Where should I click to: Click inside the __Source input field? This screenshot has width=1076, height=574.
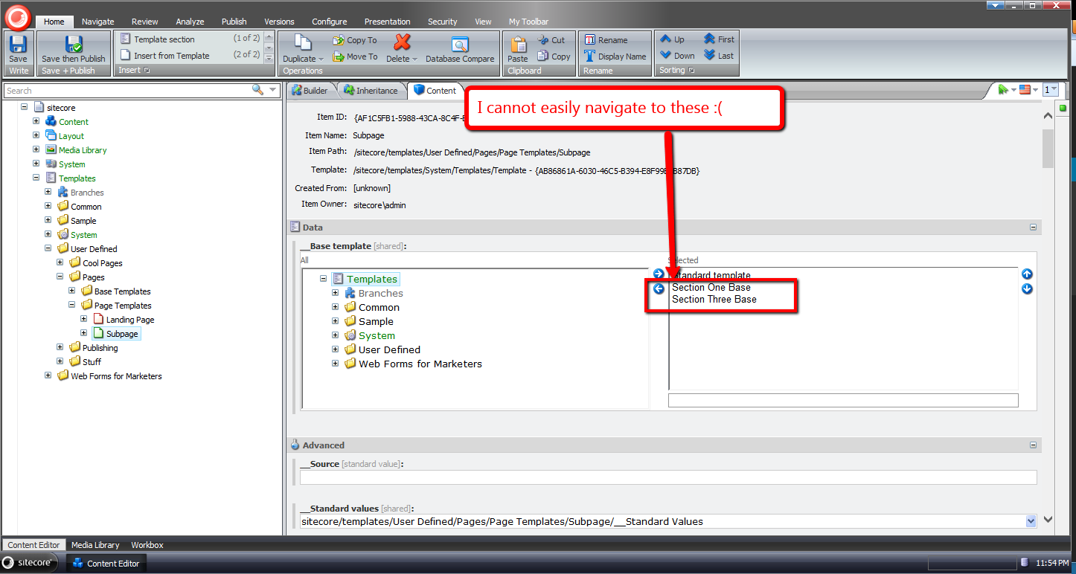[667, 477]
